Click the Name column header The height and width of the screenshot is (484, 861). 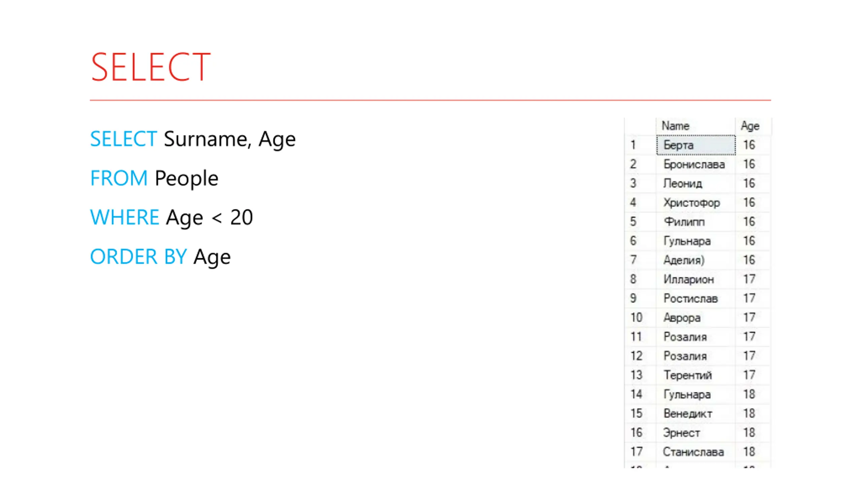coord(696,126)
